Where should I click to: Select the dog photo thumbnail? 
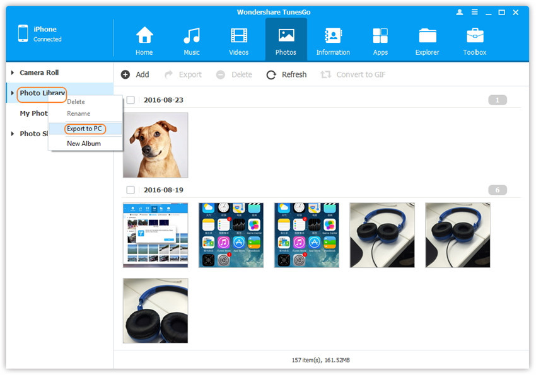pos(155,145)
